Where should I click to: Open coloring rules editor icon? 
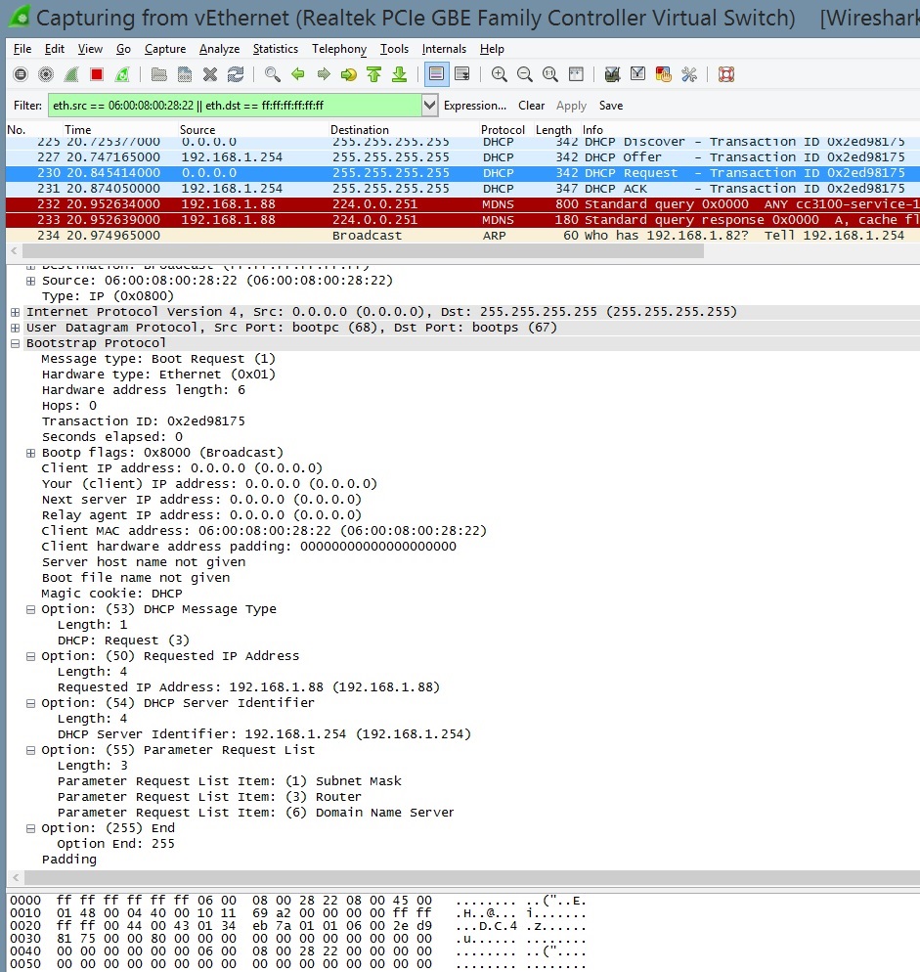(x=663, y=75)
